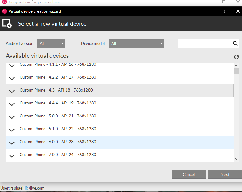The height and width of the screenshot is (192, 242).
Task: Select Custom Phone 5.1.0 API 22 device
Action: coord(120,129)
